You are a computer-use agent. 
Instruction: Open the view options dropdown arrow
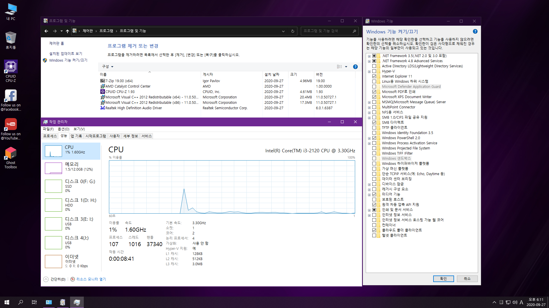346,67
